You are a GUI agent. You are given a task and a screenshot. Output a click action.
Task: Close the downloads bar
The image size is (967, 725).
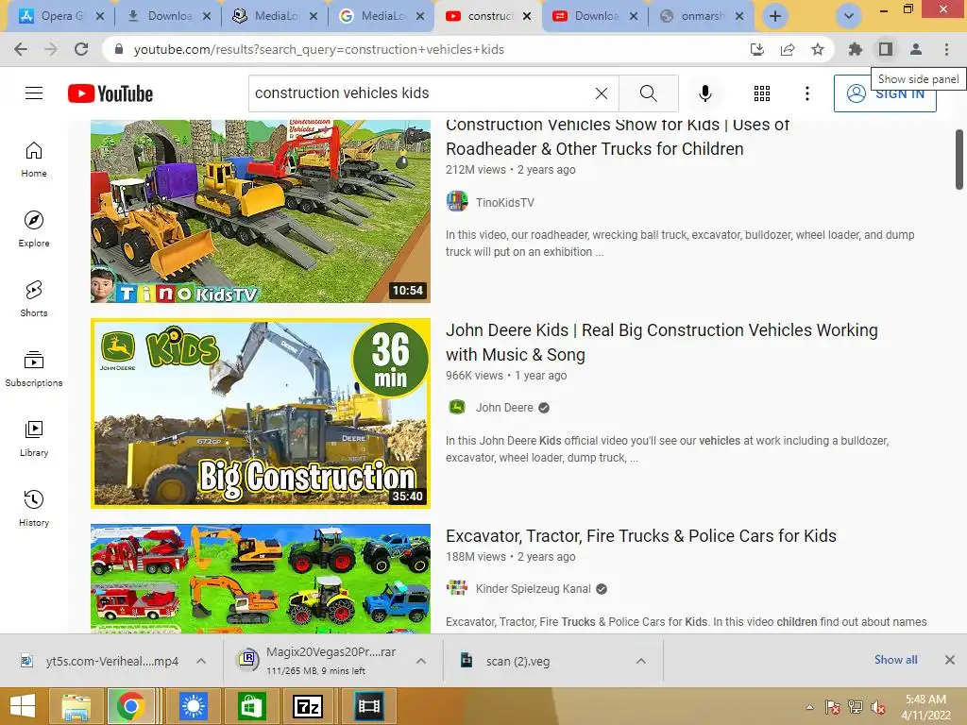950,660
